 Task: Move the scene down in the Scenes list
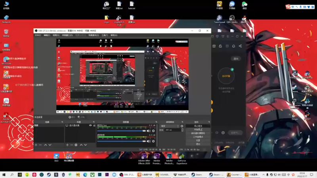[50, 145]
